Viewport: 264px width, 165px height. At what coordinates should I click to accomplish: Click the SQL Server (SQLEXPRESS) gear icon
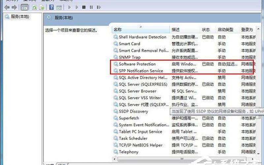click(x=115, y=84)
